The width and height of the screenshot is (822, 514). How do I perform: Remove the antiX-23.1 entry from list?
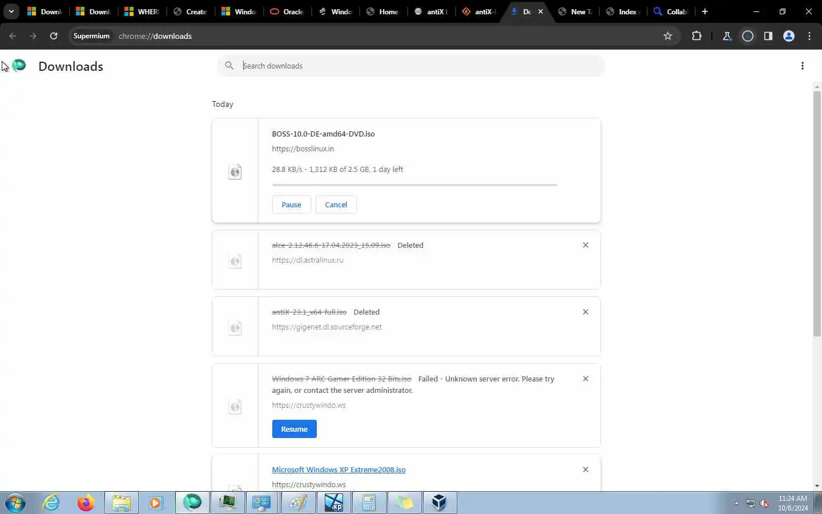[x=585, y=312]
